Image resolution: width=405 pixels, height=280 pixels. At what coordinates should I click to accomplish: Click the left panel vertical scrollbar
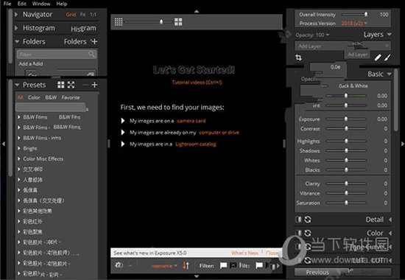pyautogui.click(x=10, y=128)
